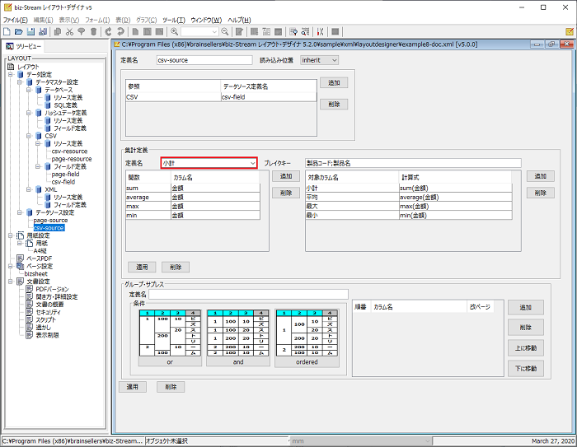Open the ヘルプ(H) menu
This screenshot has height=447, width=577.
tap(239, 20)
